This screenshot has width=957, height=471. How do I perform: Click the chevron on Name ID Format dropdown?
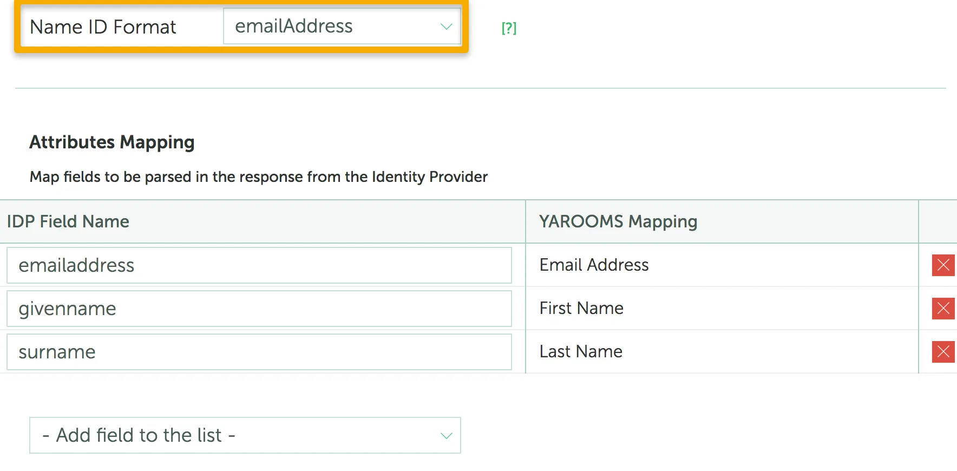(x=445, y=26)
